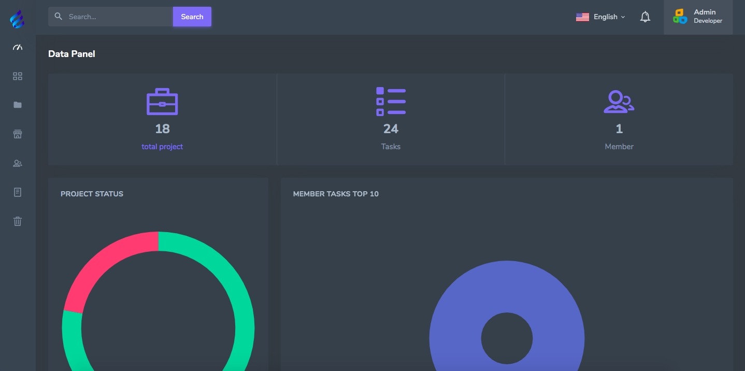The height and width of the screenshot is (371, 745).
Task: Click the Data Panel heading
Action: tap(71, 54)
